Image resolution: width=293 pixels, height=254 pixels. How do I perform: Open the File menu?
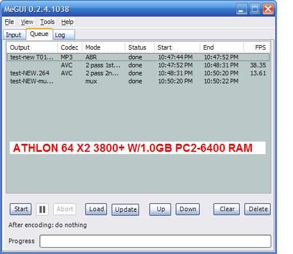[9, 22]
